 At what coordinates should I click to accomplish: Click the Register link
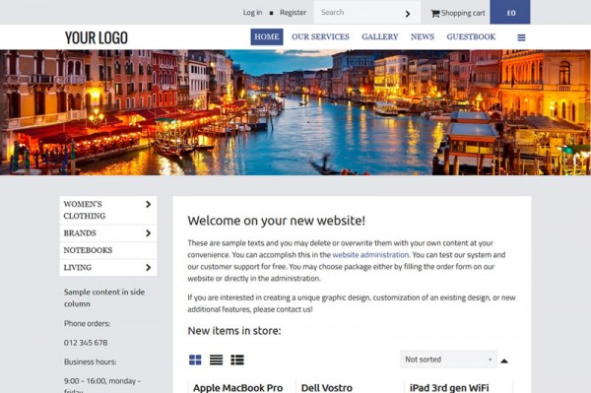click(293, 13)
